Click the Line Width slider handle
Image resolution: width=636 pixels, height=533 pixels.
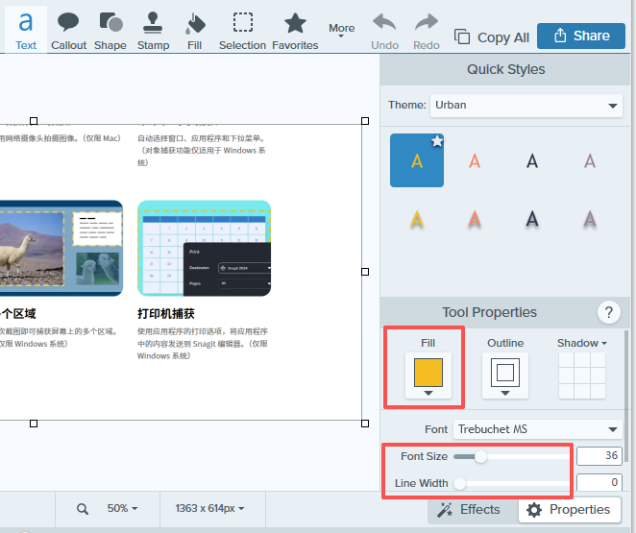pyautogui.click(x=459, y=484)
